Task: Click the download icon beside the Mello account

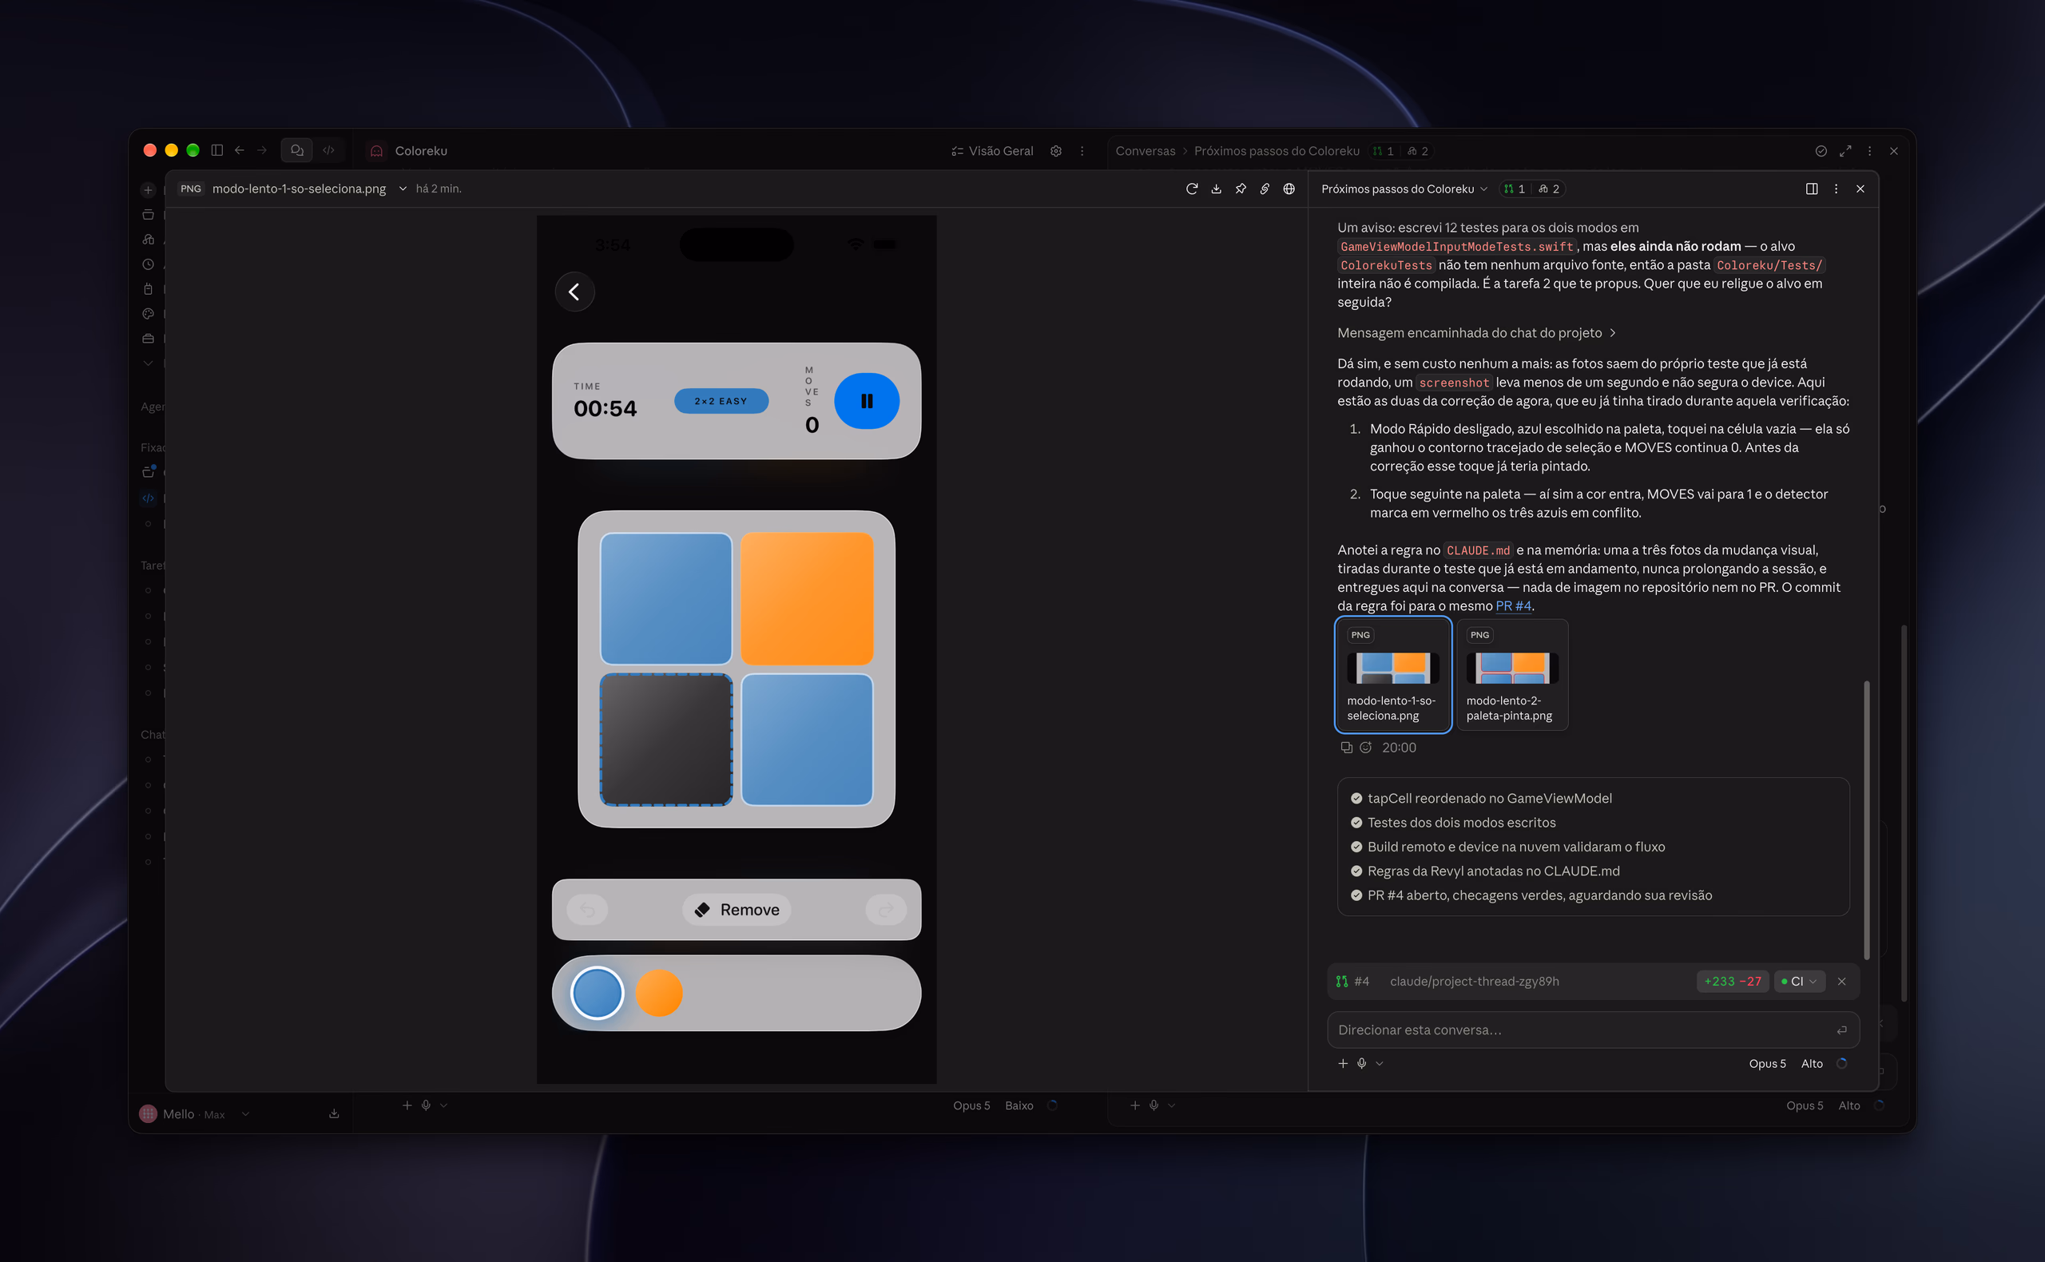Action: 334,1114
